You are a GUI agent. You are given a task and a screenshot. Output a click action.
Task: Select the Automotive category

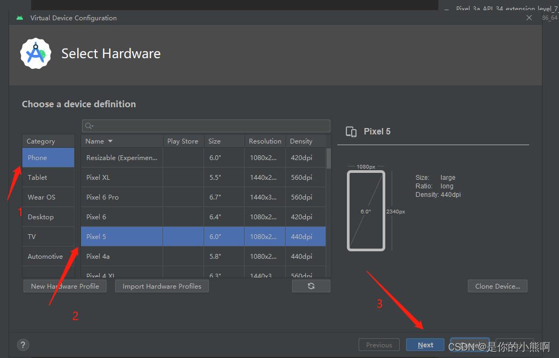(x=48, y=256)
